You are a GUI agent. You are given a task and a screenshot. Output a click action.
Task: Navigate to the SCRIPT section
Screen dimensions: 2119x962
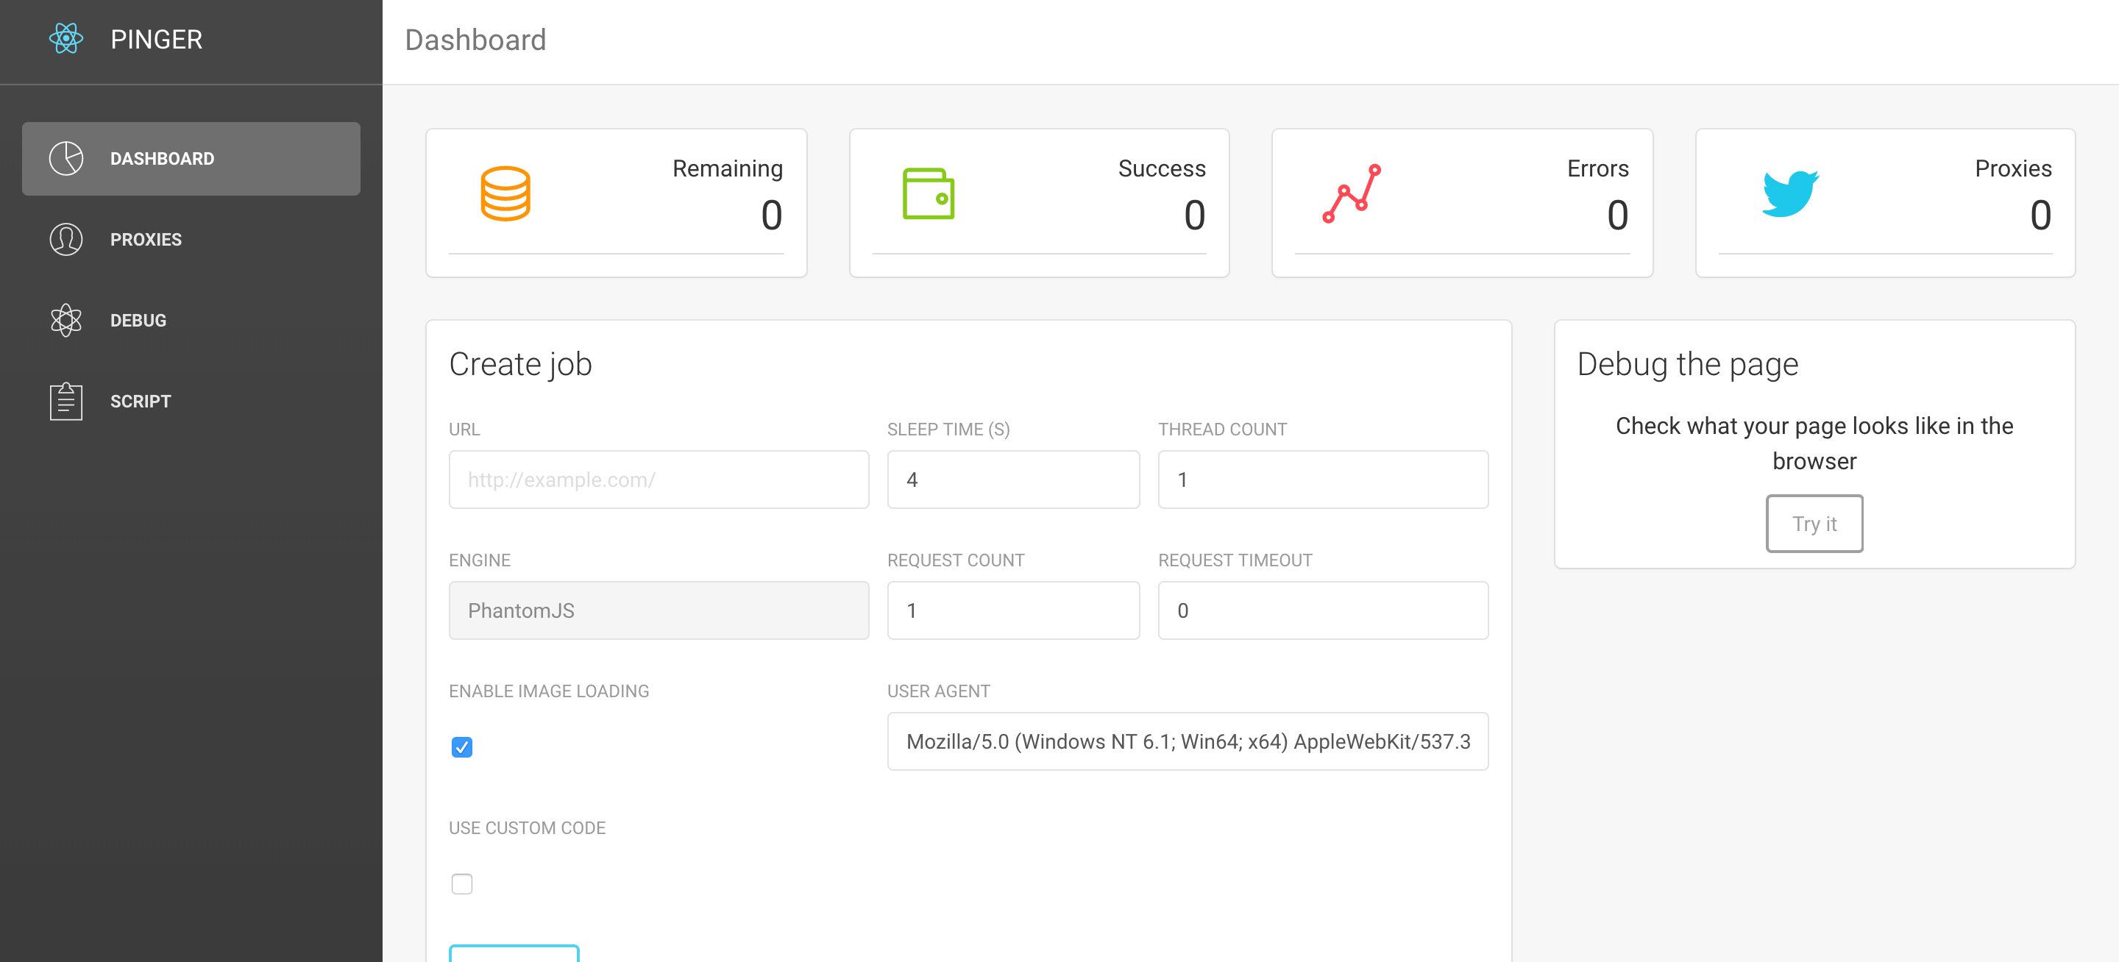pyautogui.click(x=191, y=402)
